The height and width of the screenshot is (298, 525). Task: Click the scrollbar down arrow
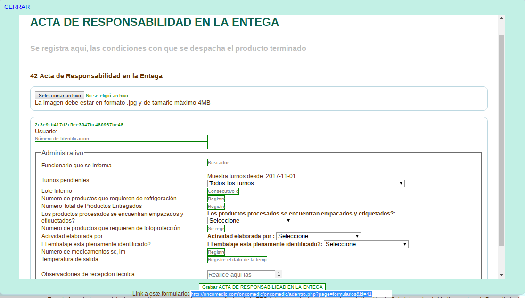pos(501,275)
